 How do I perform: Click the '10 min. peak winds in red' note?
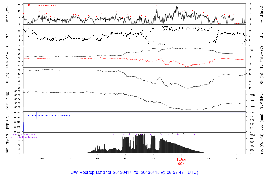[42, 5]
